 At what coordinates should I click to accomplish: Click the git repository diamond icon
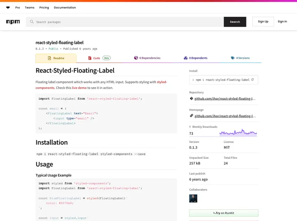(191, 98)
